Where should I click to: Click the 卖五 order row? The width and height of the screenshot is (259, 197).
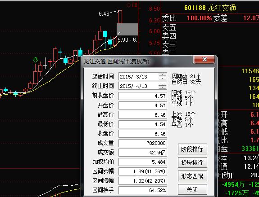coord(169,27)
